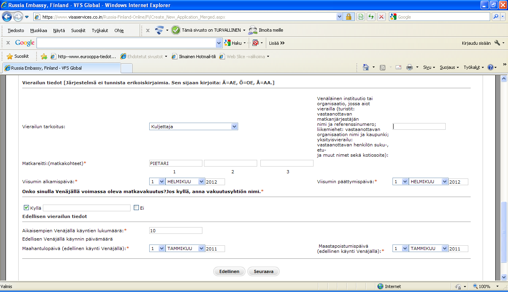Open visa start month HELMIKUU dropdown
Image resolution: width=508 pixels, height=292 pixels.
[x=202, y=182]
